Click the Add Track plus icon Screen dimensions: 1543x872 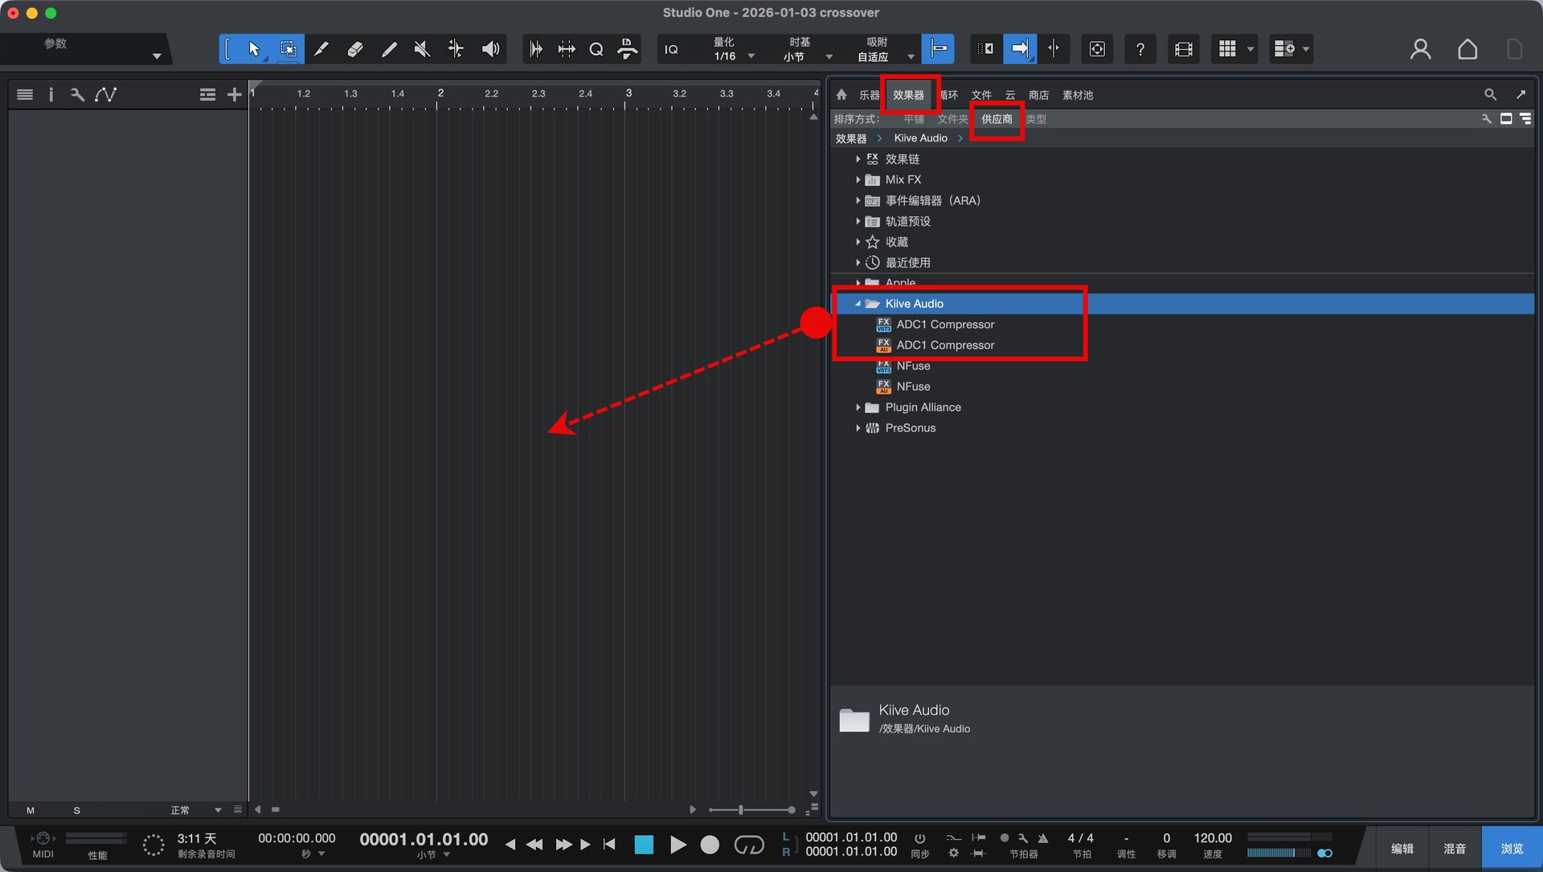coord(234,95)
